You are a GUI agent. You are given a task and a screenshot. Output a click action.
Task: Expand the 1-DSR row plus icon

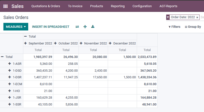click(10, 77)
